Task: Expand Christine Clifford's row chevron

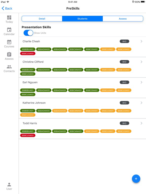Action: (141, 62)
